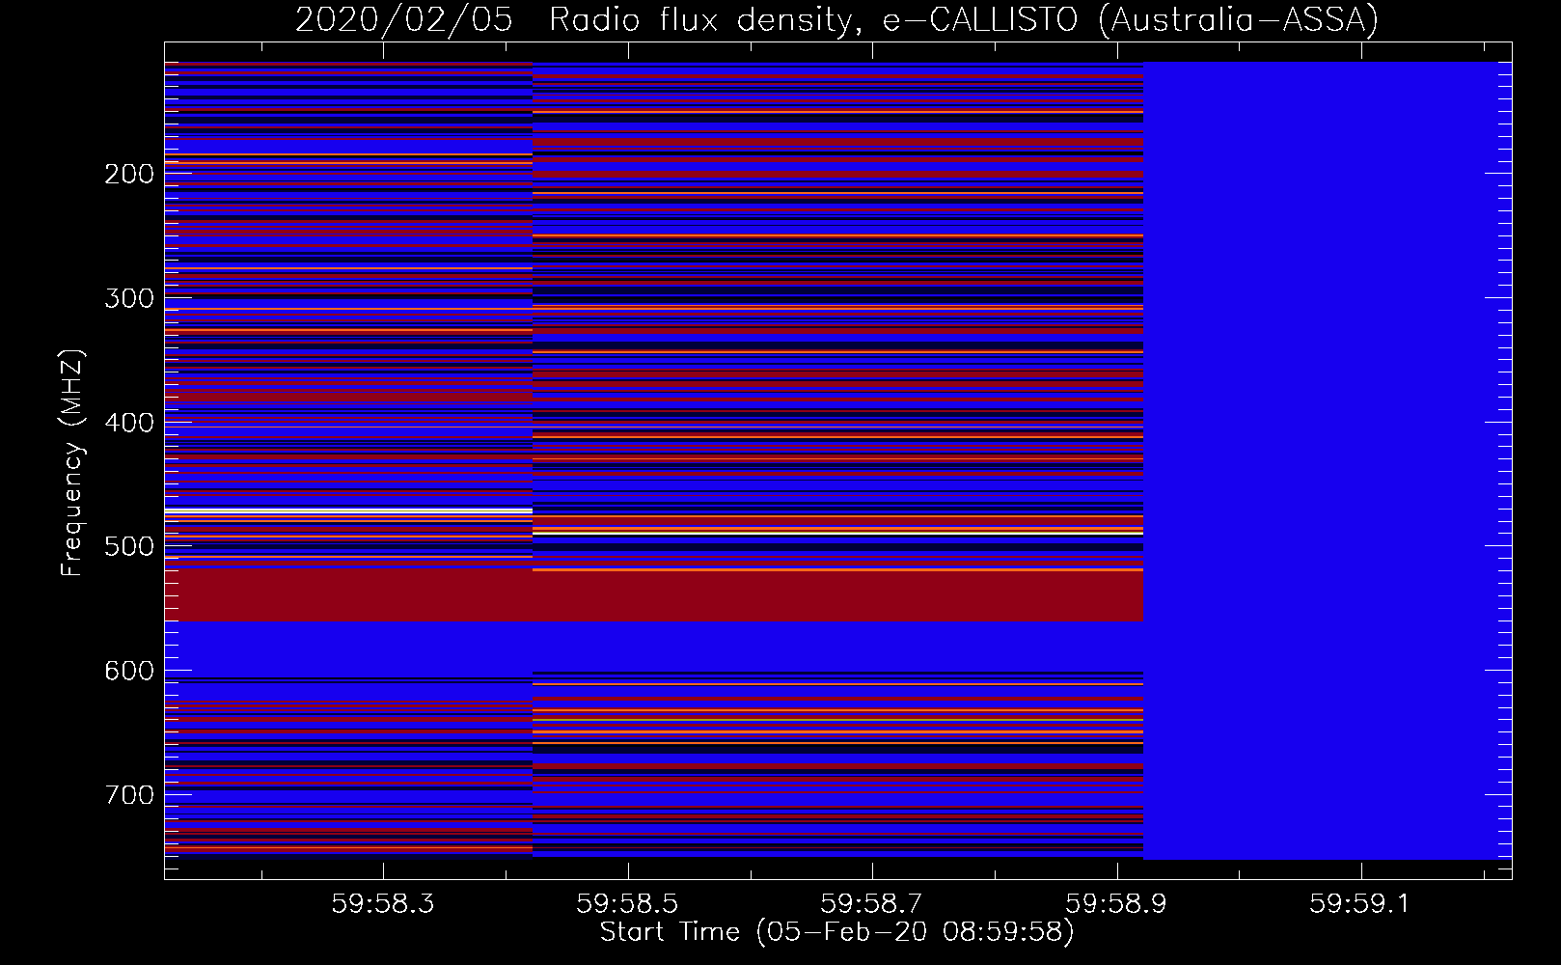Click the frequency tick label '200'
The width and height of the screenshot is (1561, 965).
coord(129,174)
